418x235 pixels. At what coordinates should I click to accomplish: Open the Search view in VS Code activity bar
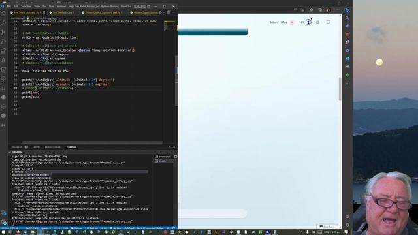click(x=3, y=23)
